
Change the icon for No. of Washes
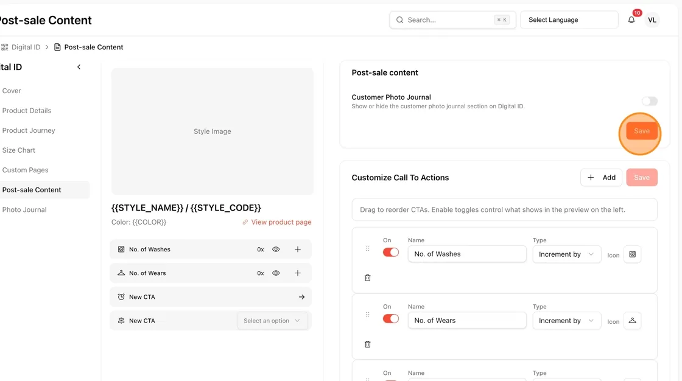click(633, 254)
